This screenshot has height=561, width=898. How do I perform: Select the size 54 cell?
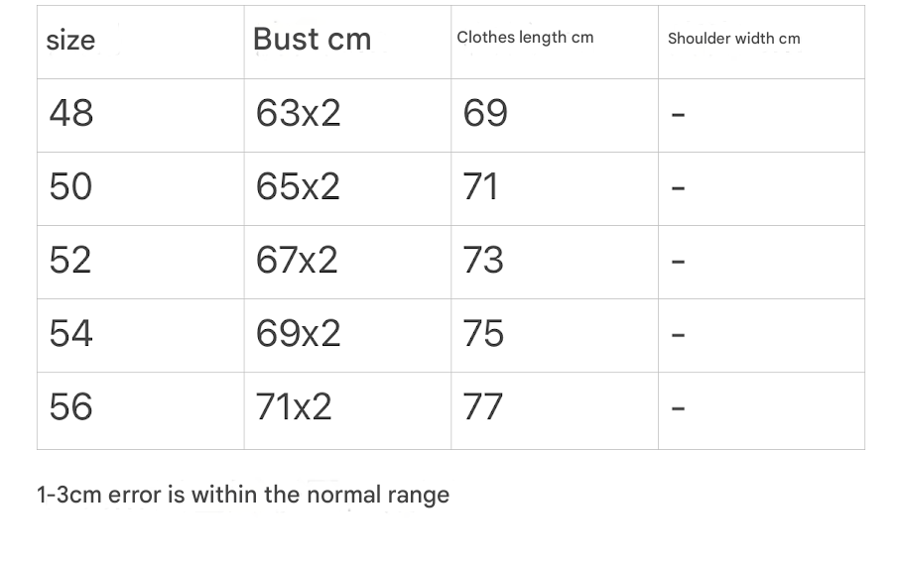(x=70, y=333)
